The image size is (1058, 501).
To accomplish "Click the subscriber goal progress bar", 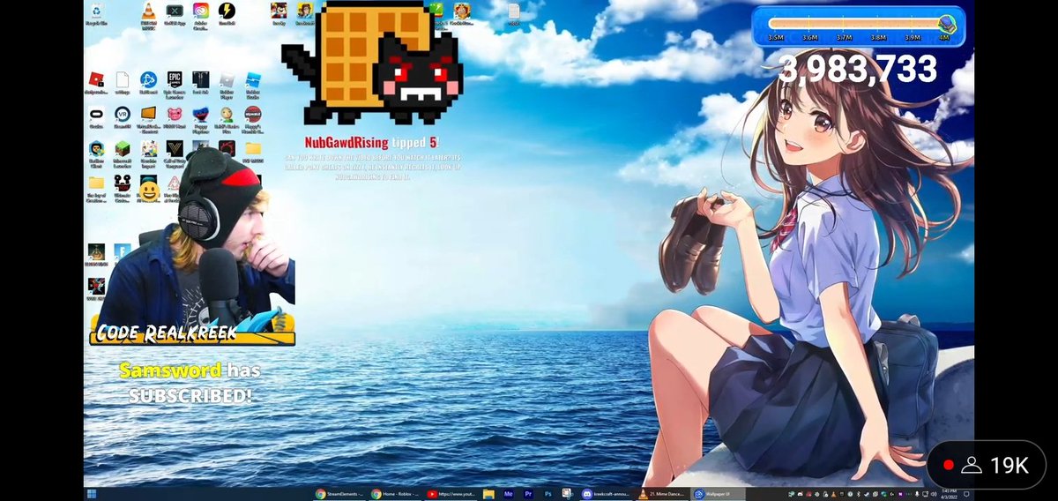I will click(859, 26).
